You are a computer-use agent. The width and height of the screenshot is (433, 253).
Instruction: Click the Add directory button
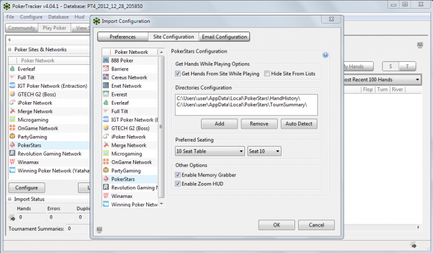[x=219, y=124]
